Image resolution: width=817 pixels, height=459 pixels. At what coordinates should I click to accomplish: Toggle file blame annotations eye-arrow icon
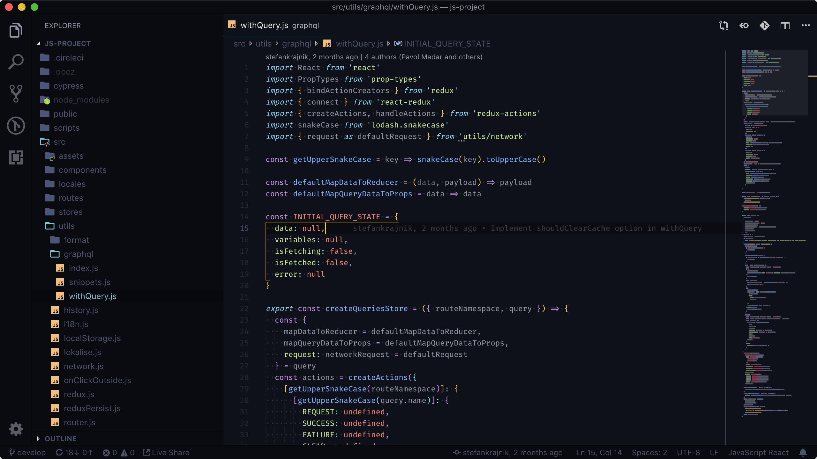(x=744, y=25)
